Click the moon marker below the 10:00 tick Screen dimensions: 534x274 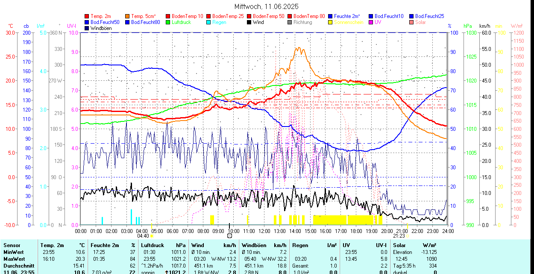tap(229, 236)
